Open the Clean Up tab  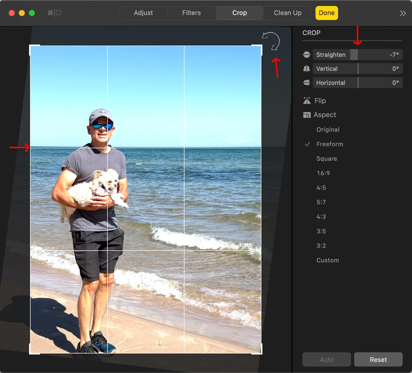tap(288, 13)
